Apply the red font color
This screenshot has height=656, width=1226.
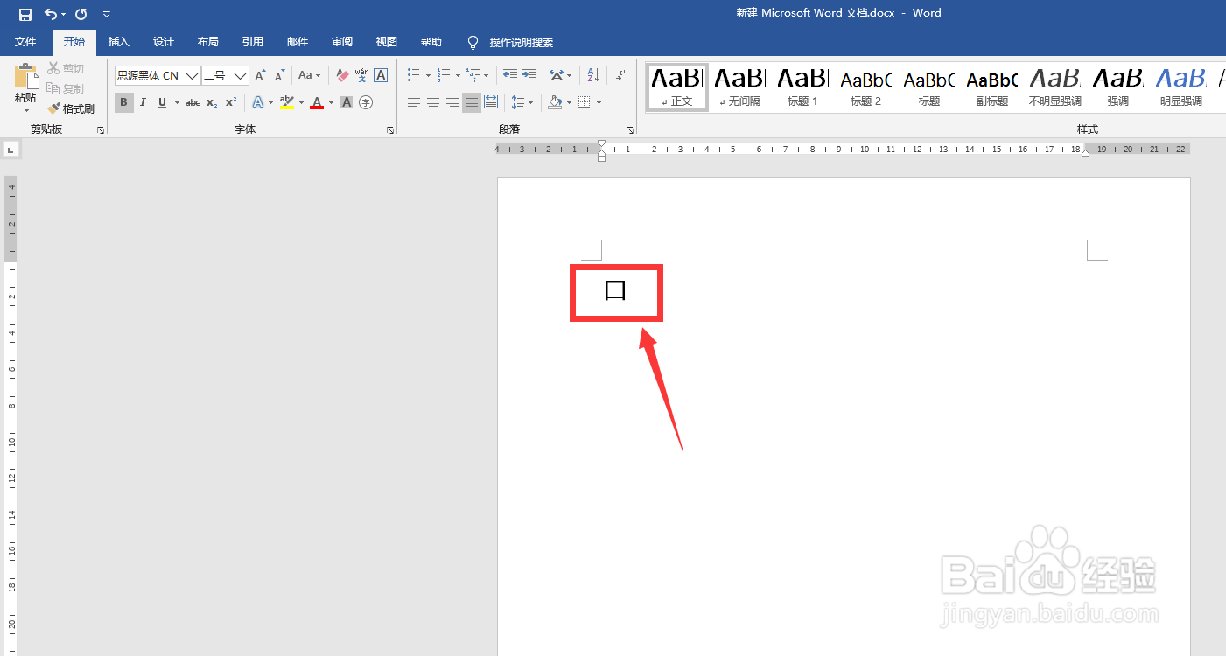pos(317,102)
